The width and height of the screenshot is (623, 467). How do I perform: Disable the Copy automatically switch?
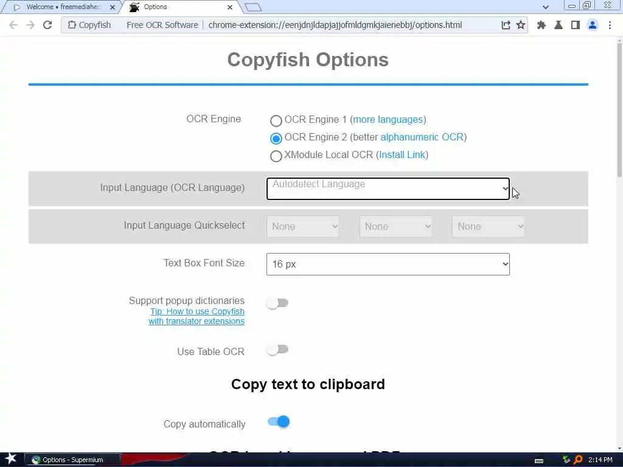[279, 422]
